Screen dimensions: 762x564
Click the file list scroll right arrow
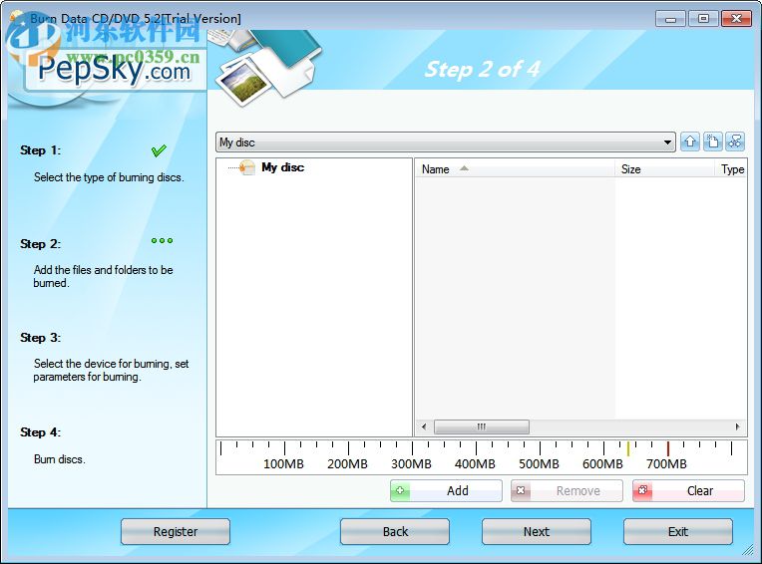point(738,426)
